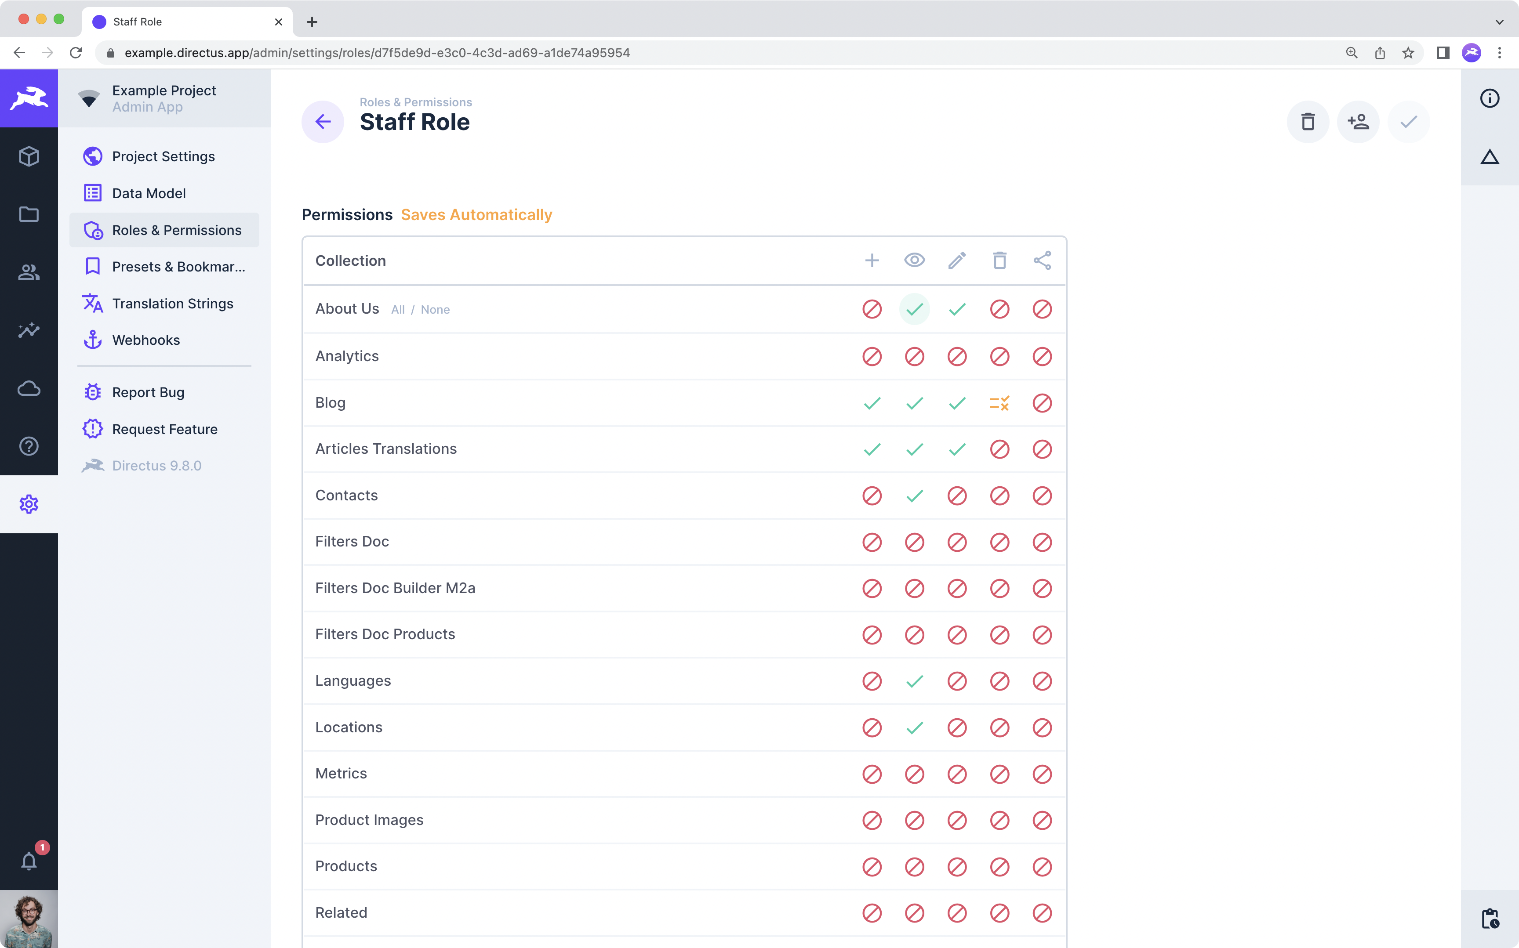Open the Chrome three-dot menu

1500,53
